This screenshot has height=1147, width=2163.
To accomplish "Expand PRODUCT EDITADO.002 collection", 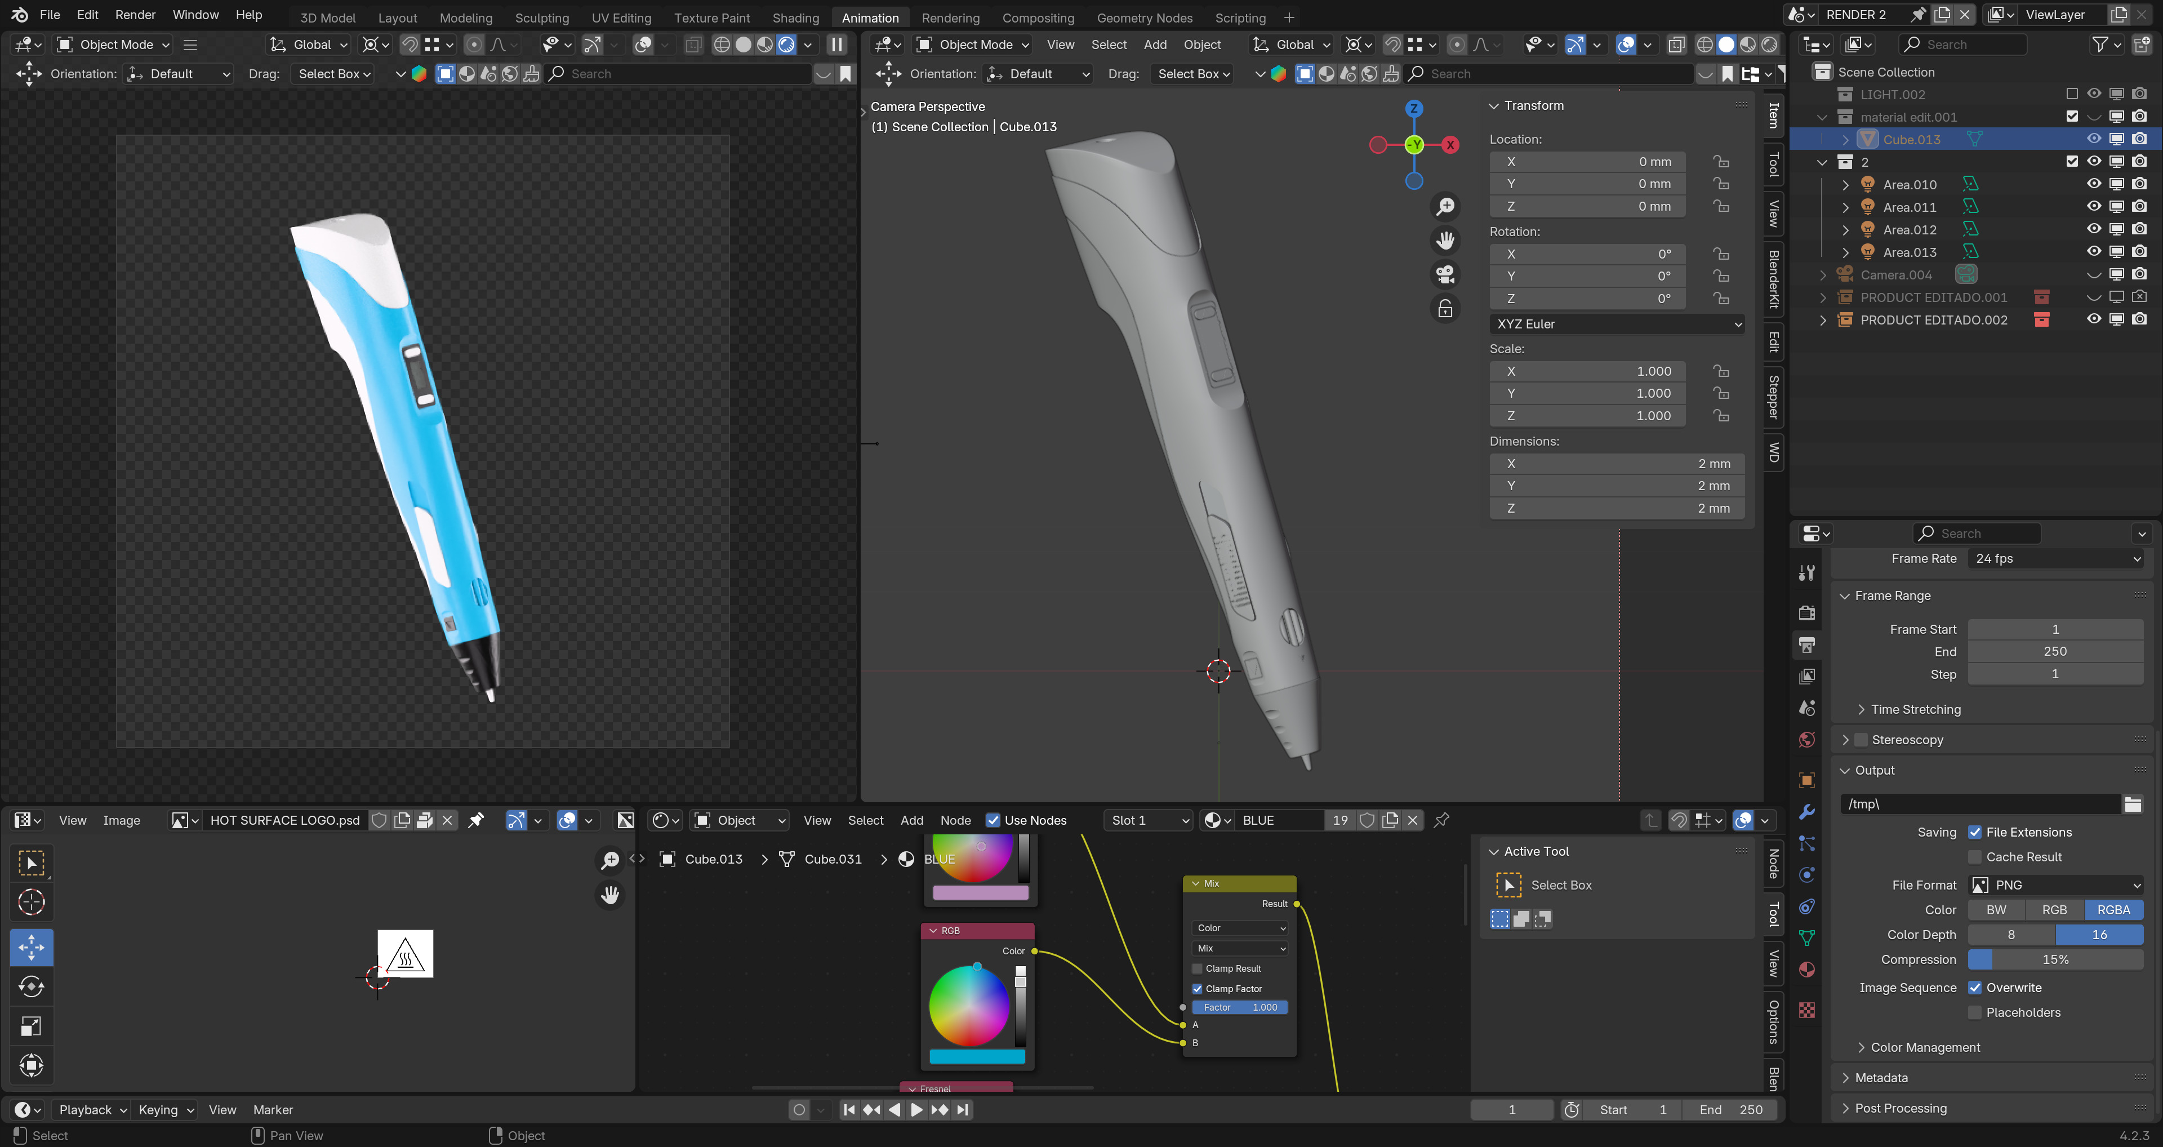I will (1822, 320).
